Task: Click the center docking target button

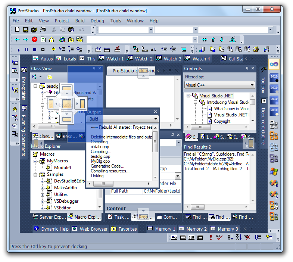Action: coord(67,104)
